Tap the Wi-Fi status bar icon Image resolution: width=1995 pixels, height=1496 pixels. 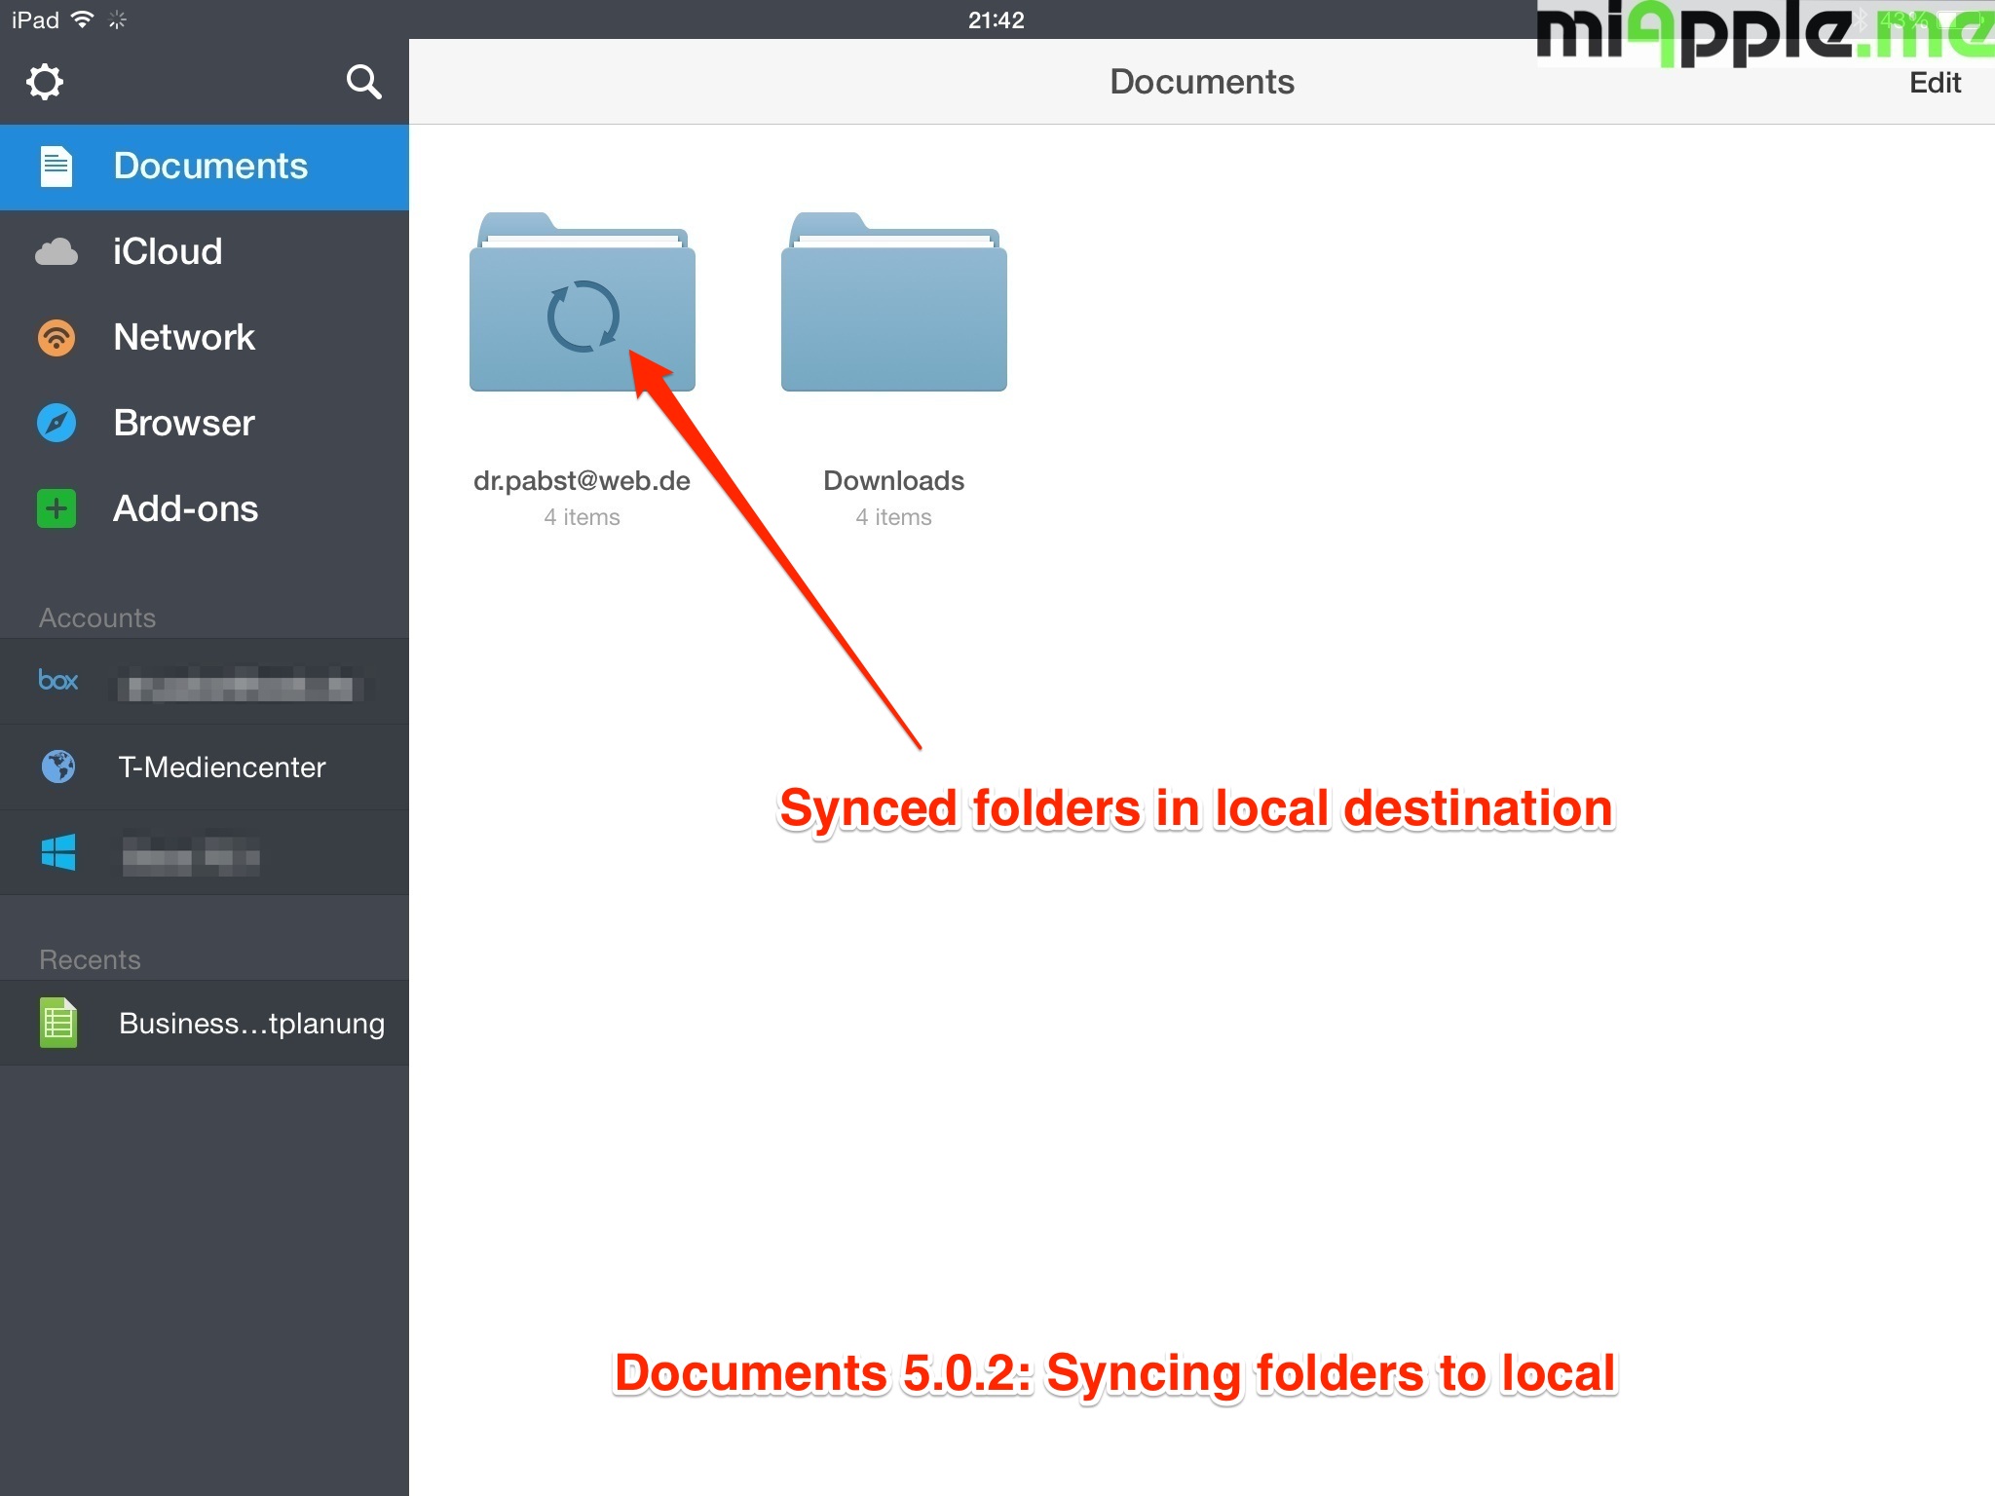pyautogui.click(x=84, y=19)
